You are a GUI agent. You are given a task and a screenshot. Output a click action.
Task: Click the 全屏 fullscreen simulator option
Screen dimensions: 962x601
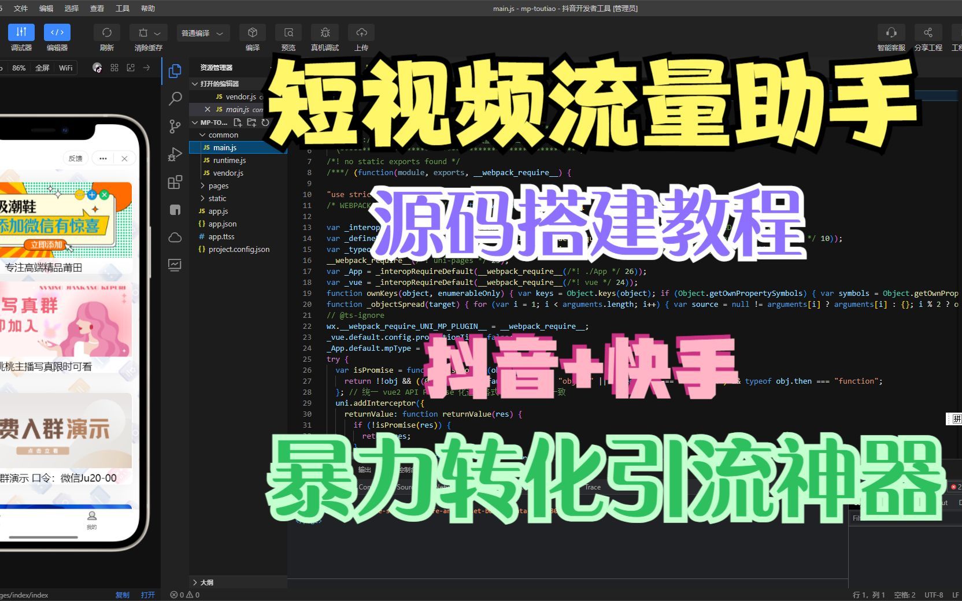click(x=42, y=68)
